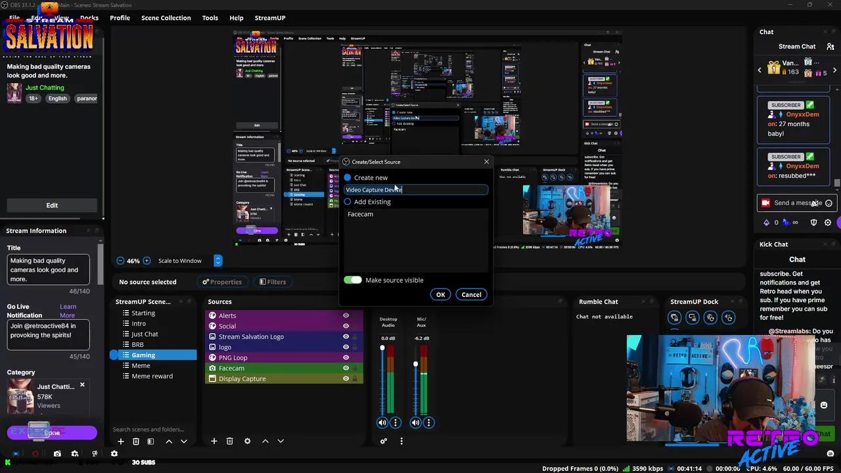Open the Help menu
The image size is (841, 473).
click(x=236, y=18)
